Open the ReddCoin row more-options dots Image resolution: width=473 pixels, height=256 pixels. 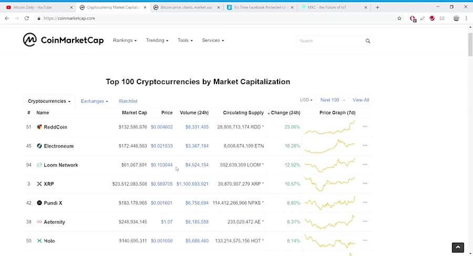(365, 127)
